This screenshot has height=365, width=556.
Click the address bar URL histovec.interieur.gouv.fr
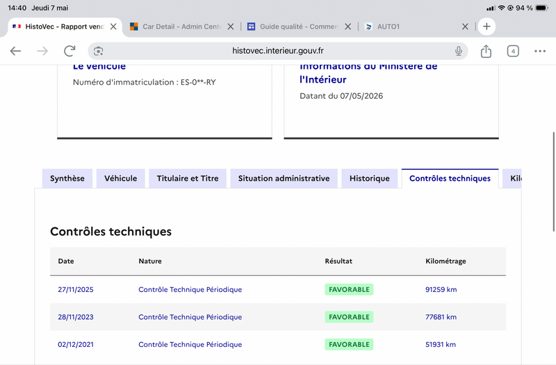point(277,51)
